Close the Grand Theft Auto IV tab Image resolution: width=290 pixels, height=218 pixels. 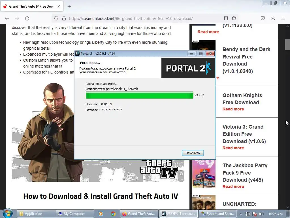point(59,6)
